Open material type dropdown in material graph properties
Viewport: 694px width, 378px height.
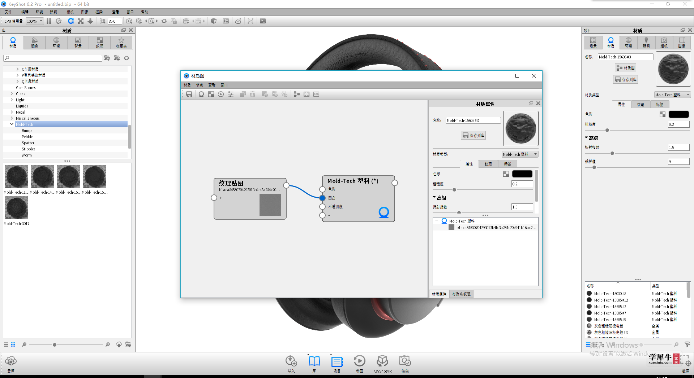pyautogui.click(x=520, y=154)
